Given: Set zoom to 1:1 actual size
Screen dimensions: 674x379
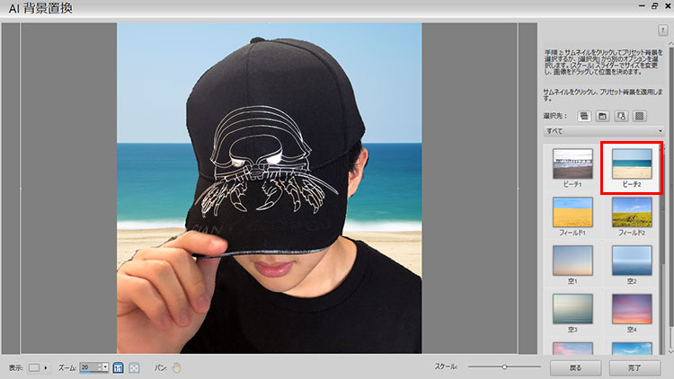Looking at the screenshot, I should tap(119, 367).
